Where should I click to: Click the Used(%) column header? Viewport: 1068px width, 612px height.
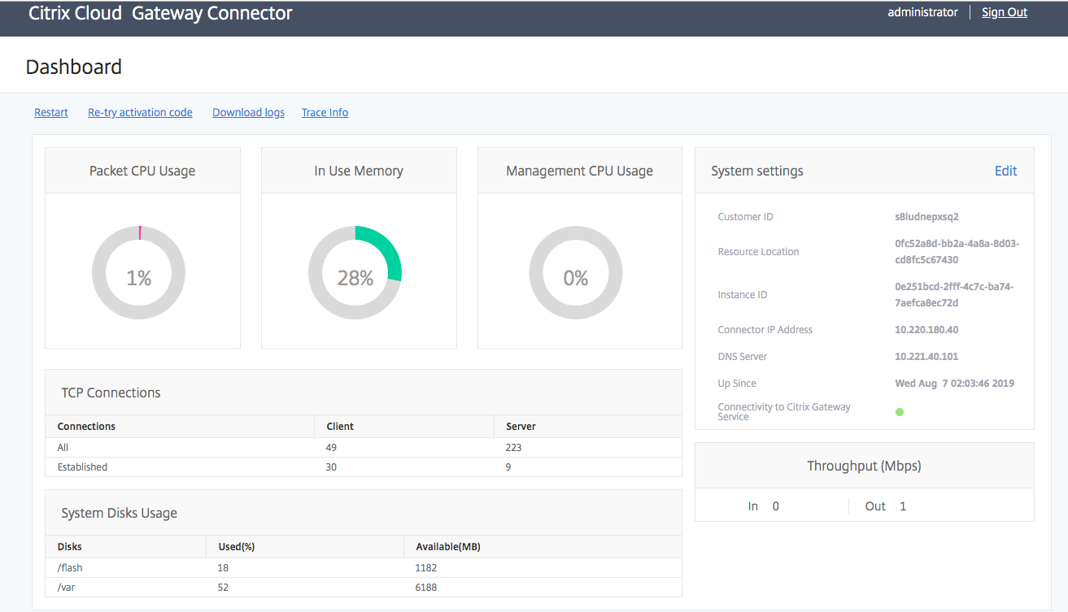237,546
